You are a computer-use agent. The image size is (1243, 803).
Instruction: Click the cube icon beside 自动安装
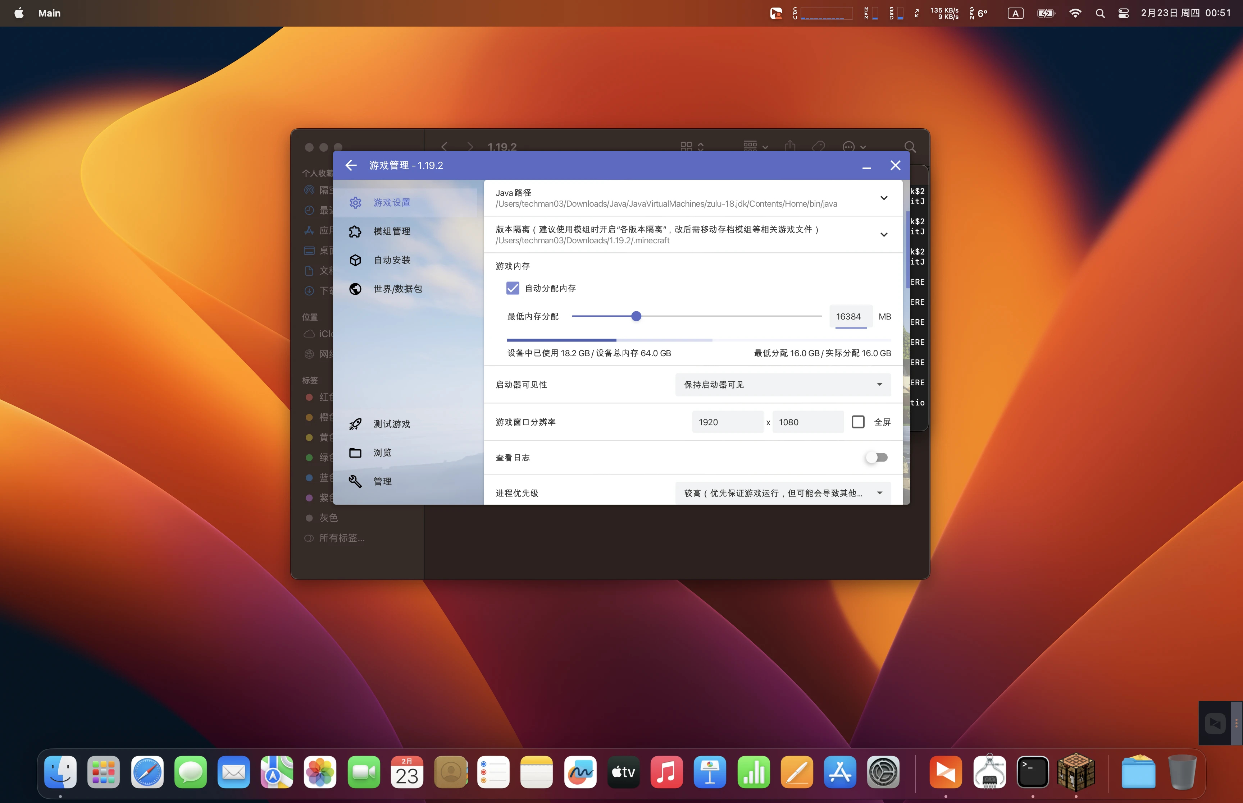tap(355, 260)
